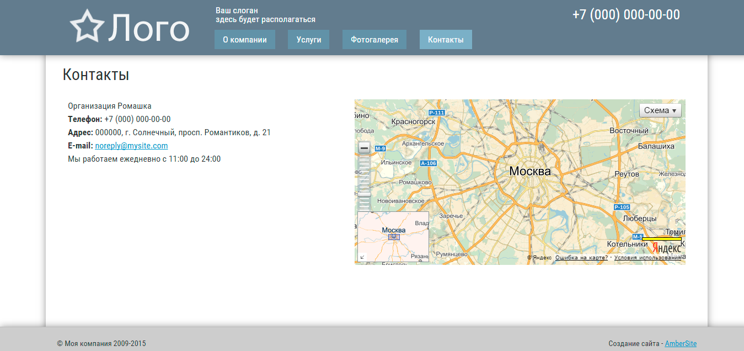Click the P-105 road marker

[622, 207]
